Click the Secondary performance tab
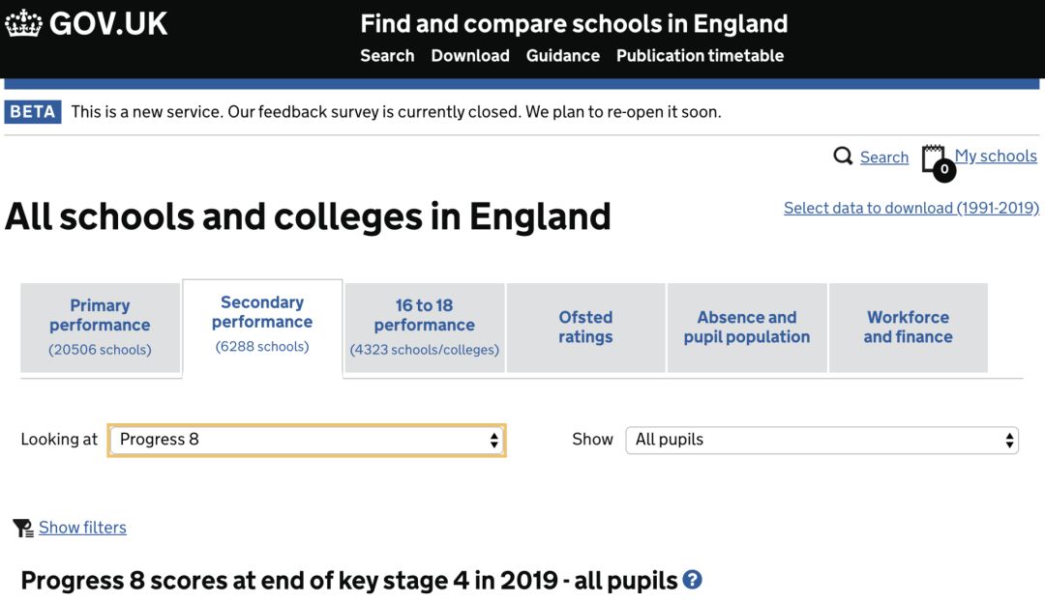The height and width of the screenshot is (602, 1045). click(x=262, y=325)
